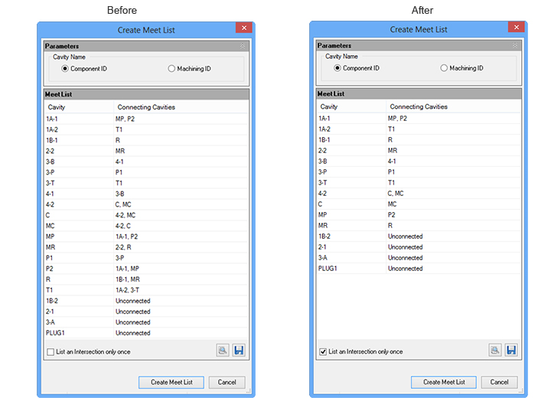Click the save icon in the Before dialog
The width and height of the screenshot is (551, 398).
(239, 351)
